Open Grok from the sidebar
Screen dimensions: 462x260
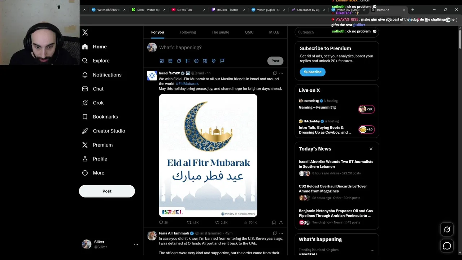click(x=93, y=103)
